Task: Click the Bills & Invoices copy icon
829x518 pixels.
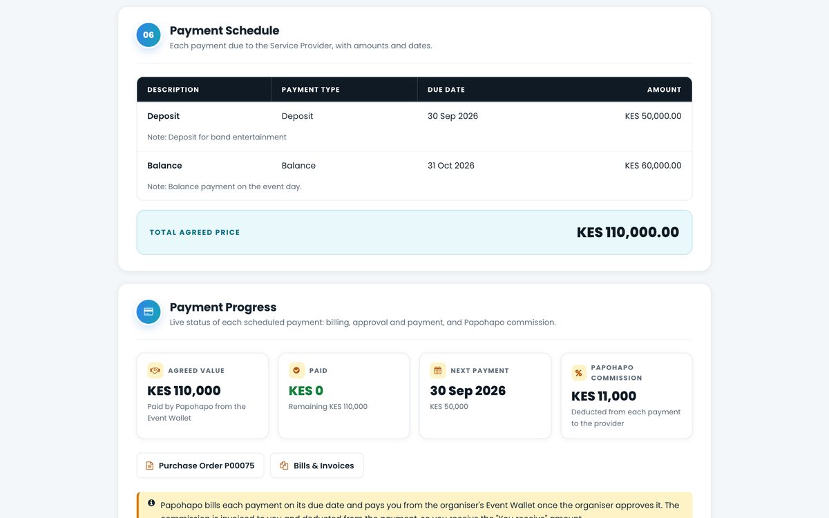Action: tap(284, 466)
